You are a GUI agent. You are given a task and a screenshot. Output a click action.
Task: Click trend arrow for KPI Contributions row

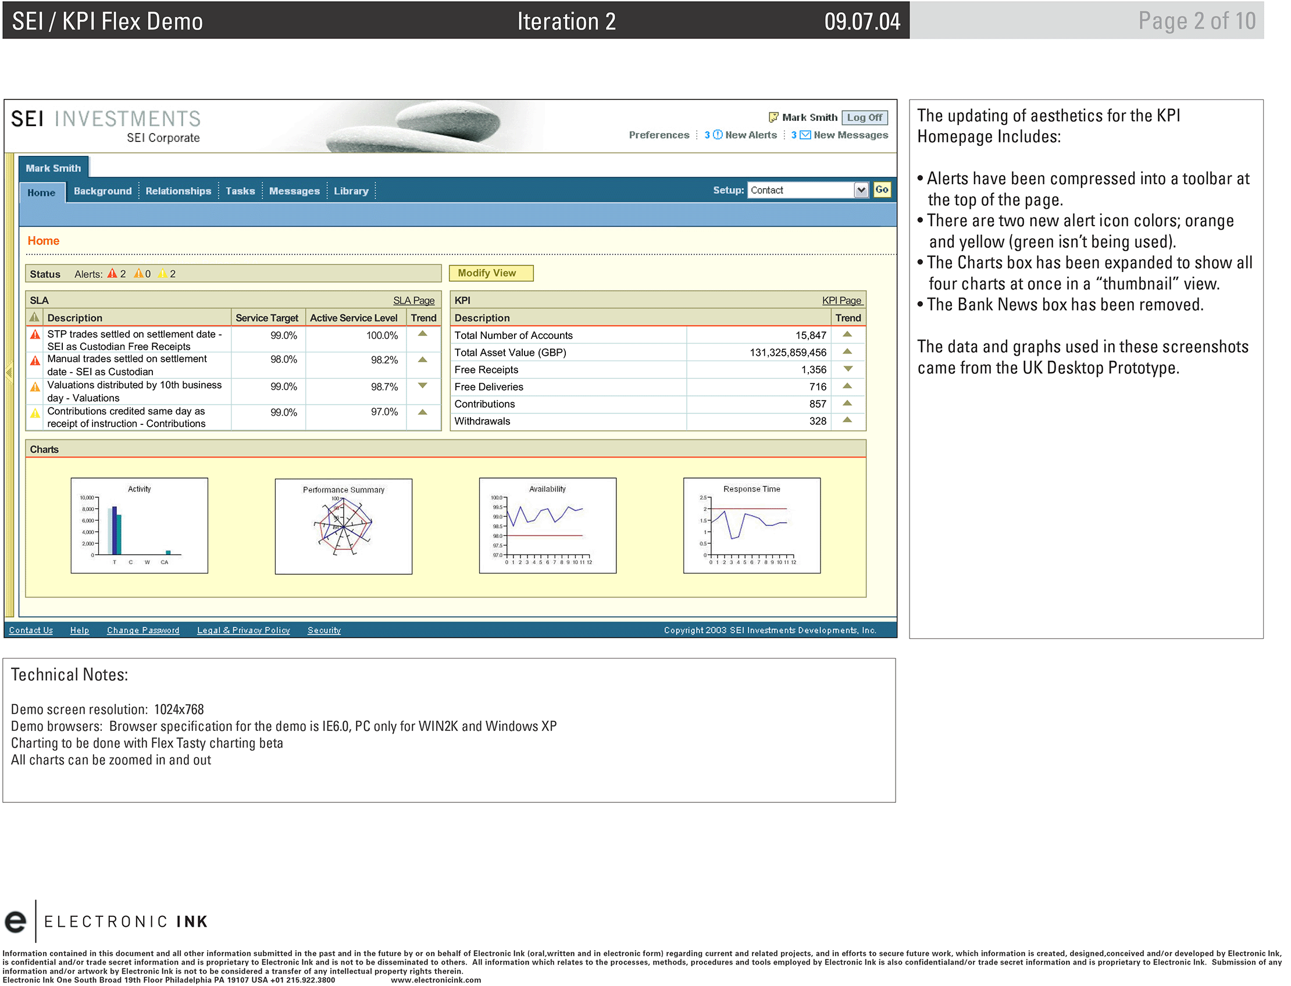point(847,403)
